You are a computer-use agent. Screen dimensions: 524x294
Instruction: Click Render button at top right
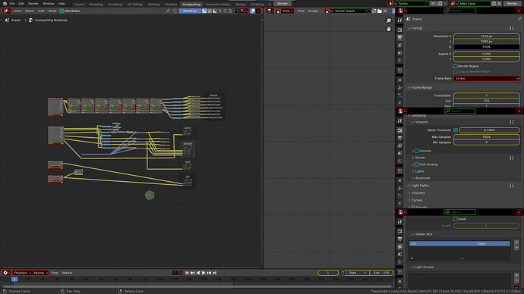tap(513, 3)
